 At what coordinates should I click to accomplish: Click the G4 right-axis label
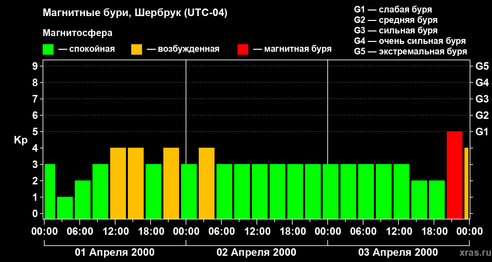tap(482, 83)
